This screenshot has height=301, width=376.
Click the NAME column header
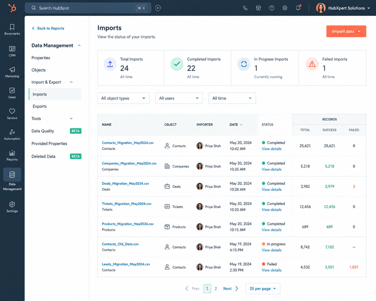point(107,124)
